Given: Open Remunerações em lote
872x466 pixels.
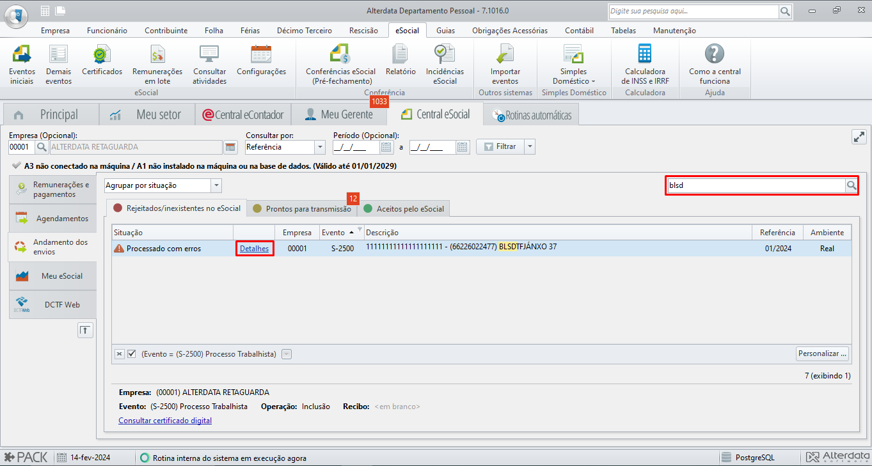Looking at the screenshot, I should pyautogui.click(x=157, y=65).
